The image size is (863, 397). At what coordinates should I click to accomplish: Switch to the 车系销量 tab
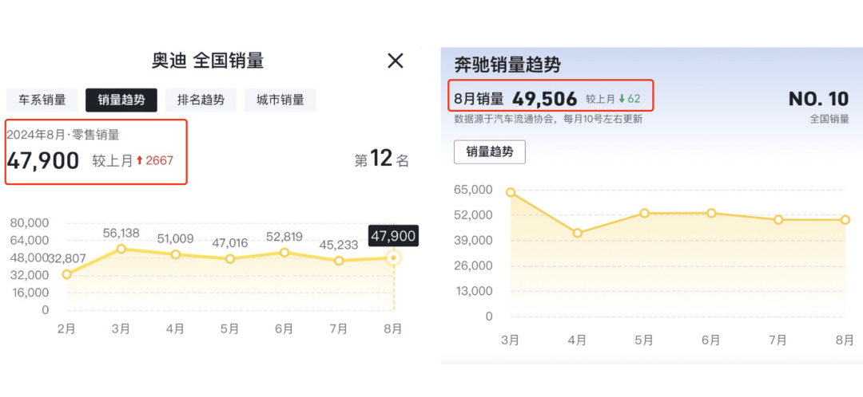point(42,100)
